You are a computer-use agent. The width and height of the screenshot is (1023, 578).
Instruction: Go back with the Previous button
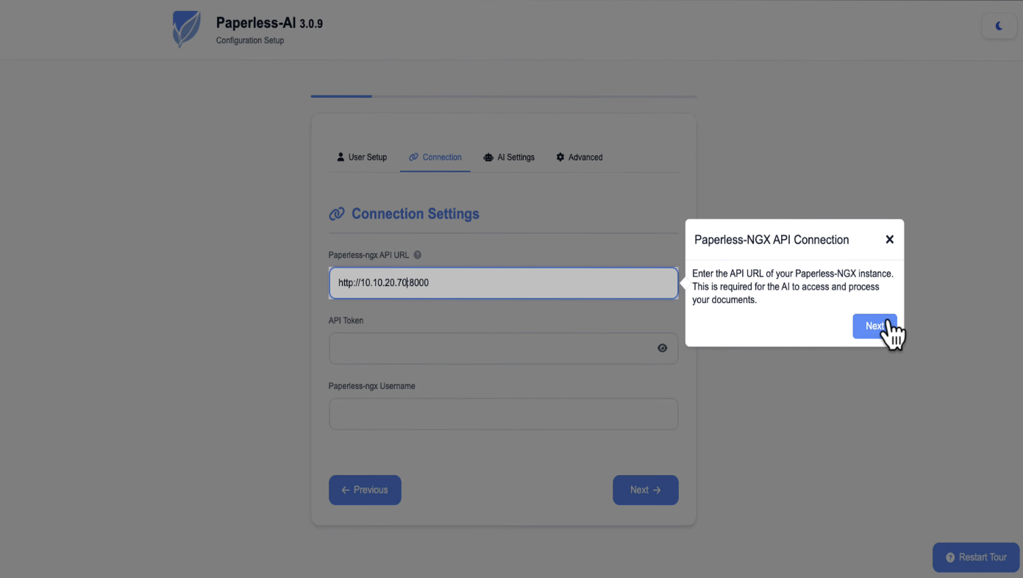tap(365, 490)
